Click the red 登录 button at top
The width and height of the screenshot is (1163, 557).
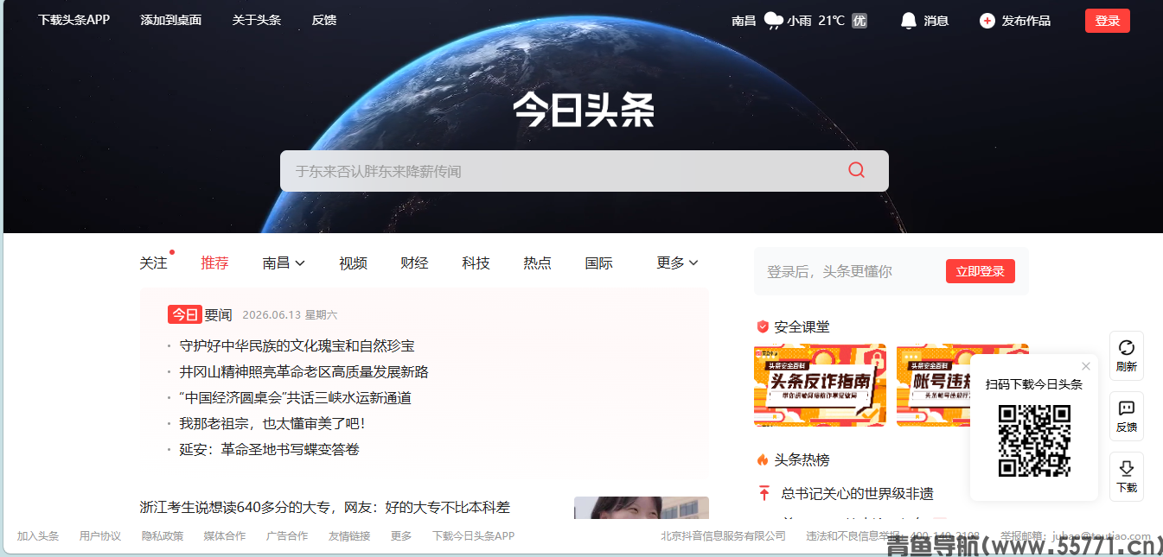[1107, 21]
